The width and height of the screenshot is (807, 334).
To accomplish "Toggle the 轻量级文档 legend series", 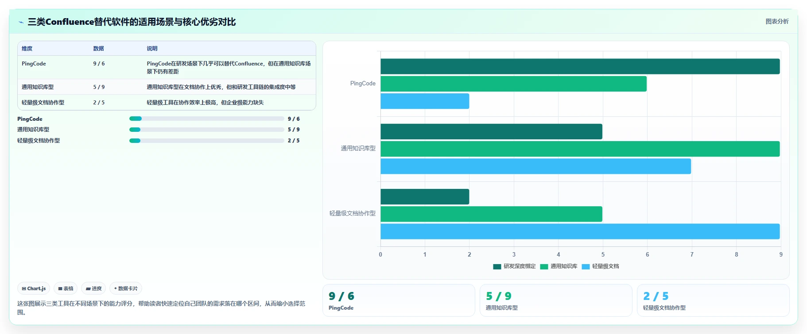I will click(600, 266).
